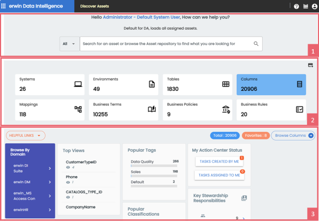The height and width of the screenshot is (221, 319).
Task: Open the CATALOGS_TYPE_ID top view
Action: [x=84, y=192]
